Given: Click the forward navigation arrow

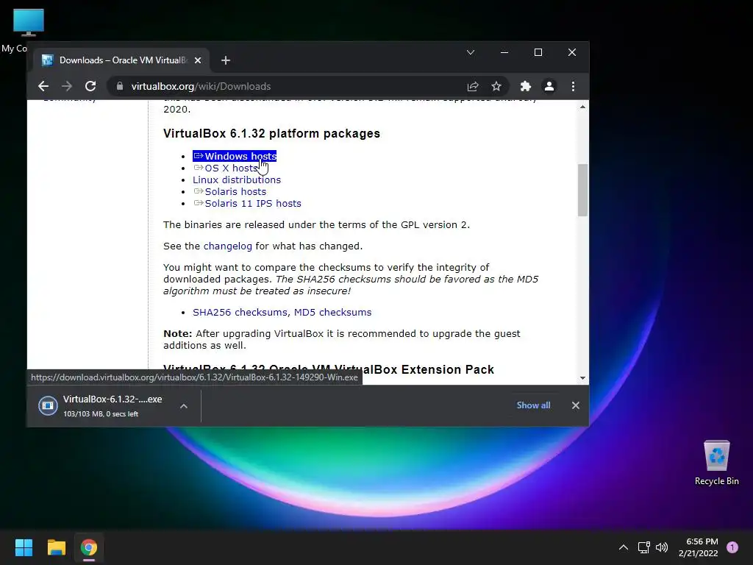Looking at the screenshot, I should 67,87.
